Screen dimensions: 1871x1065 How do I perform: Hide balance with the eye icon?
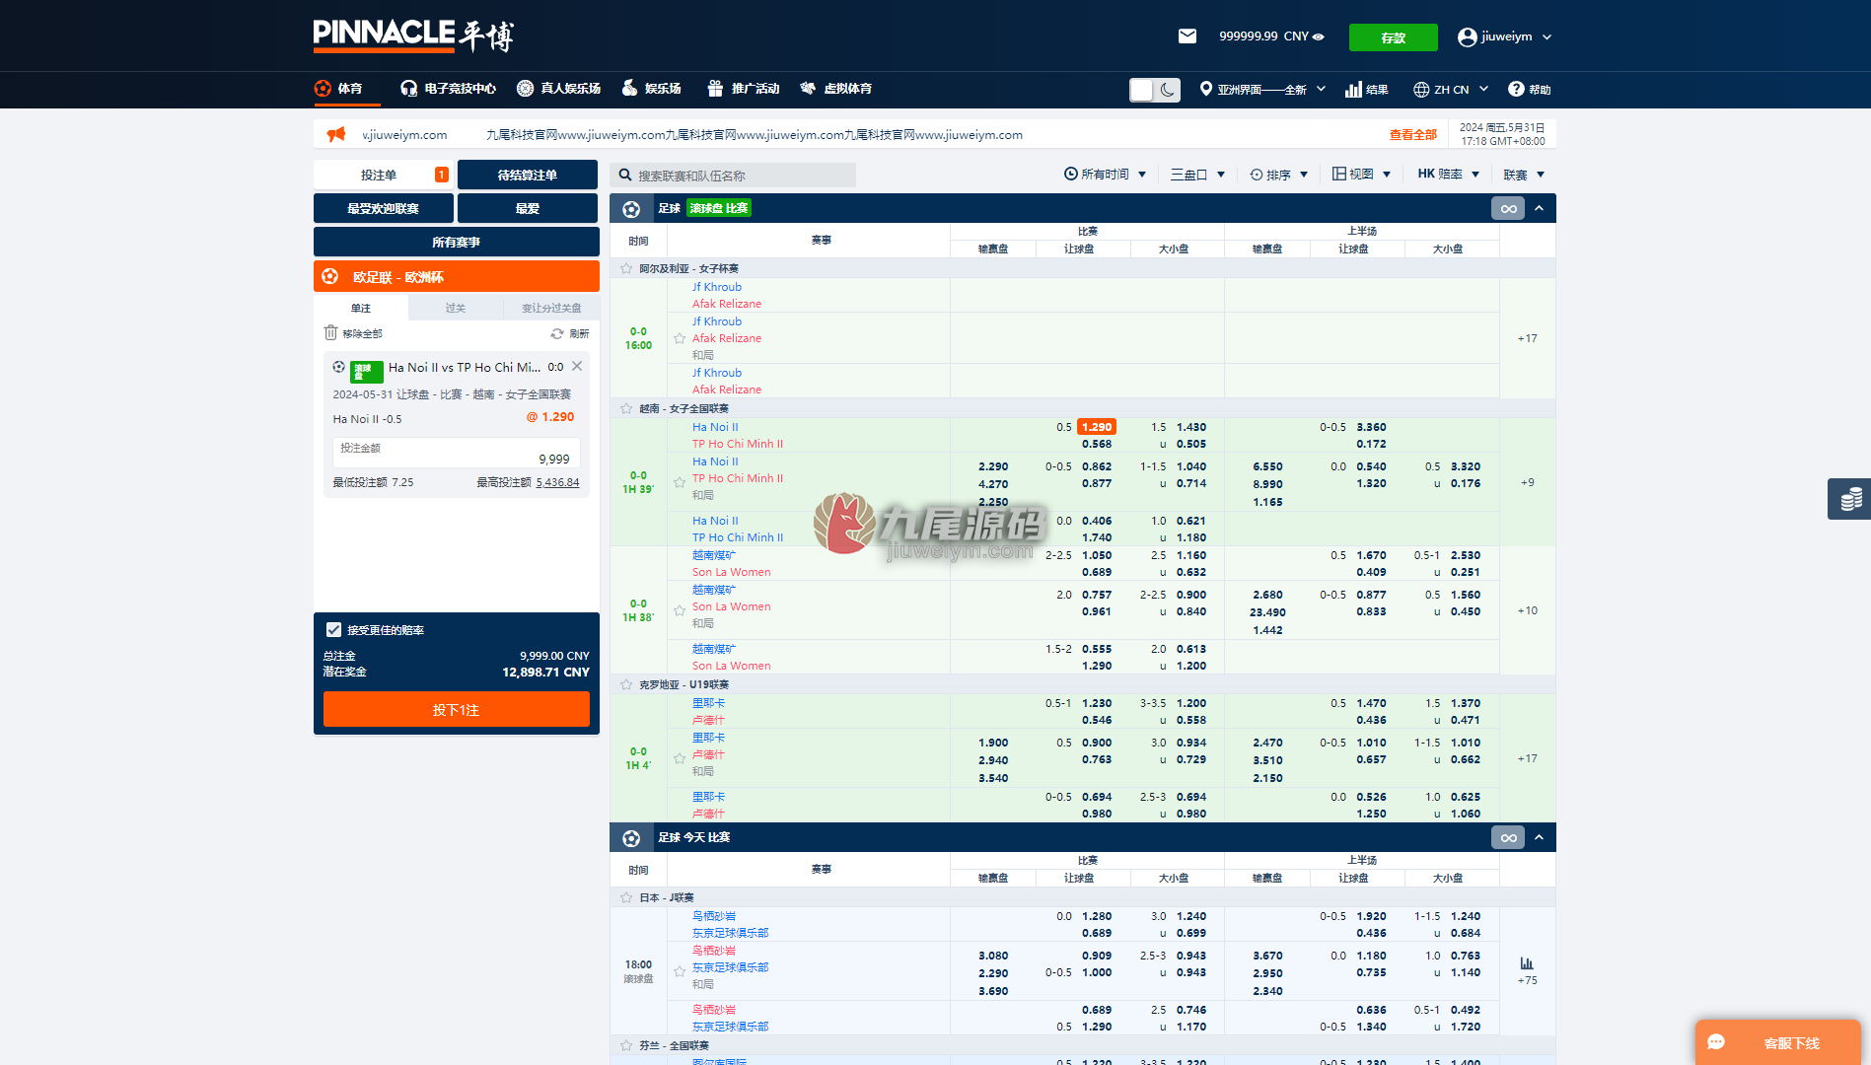click(x=1319, y=36)
